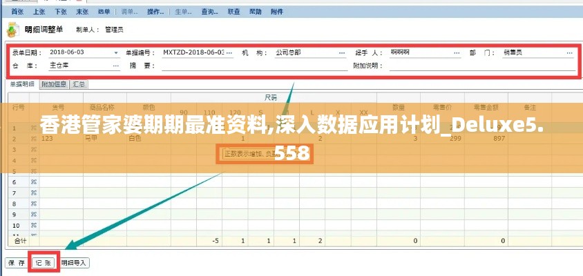Click the 2 cell in totals row

tap(312, 241)
